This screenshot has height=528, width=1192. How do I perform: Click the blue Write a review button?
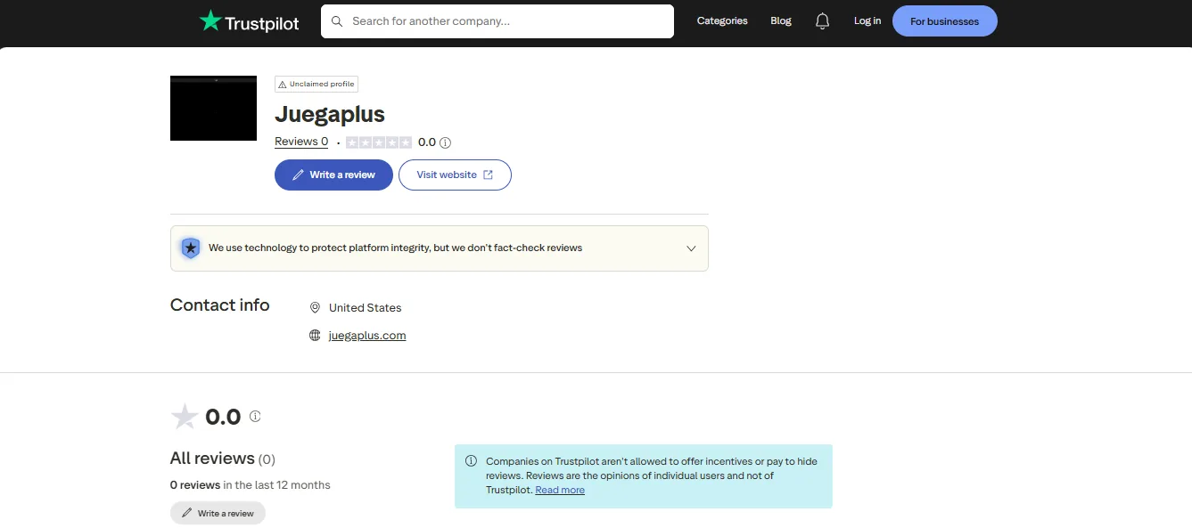click(x=333, y=175)
